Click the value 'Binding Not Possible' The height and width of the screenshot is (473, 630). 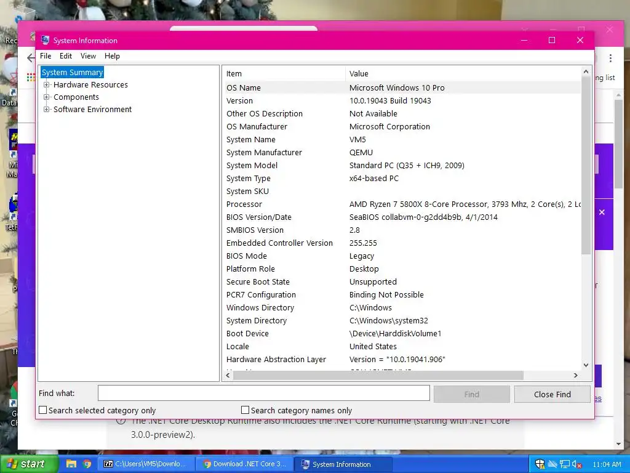pyautogui.click(x=386, y=295)
